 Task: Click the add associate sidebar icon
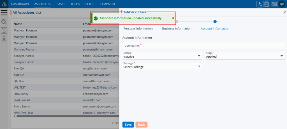click(x=4, y=39)
